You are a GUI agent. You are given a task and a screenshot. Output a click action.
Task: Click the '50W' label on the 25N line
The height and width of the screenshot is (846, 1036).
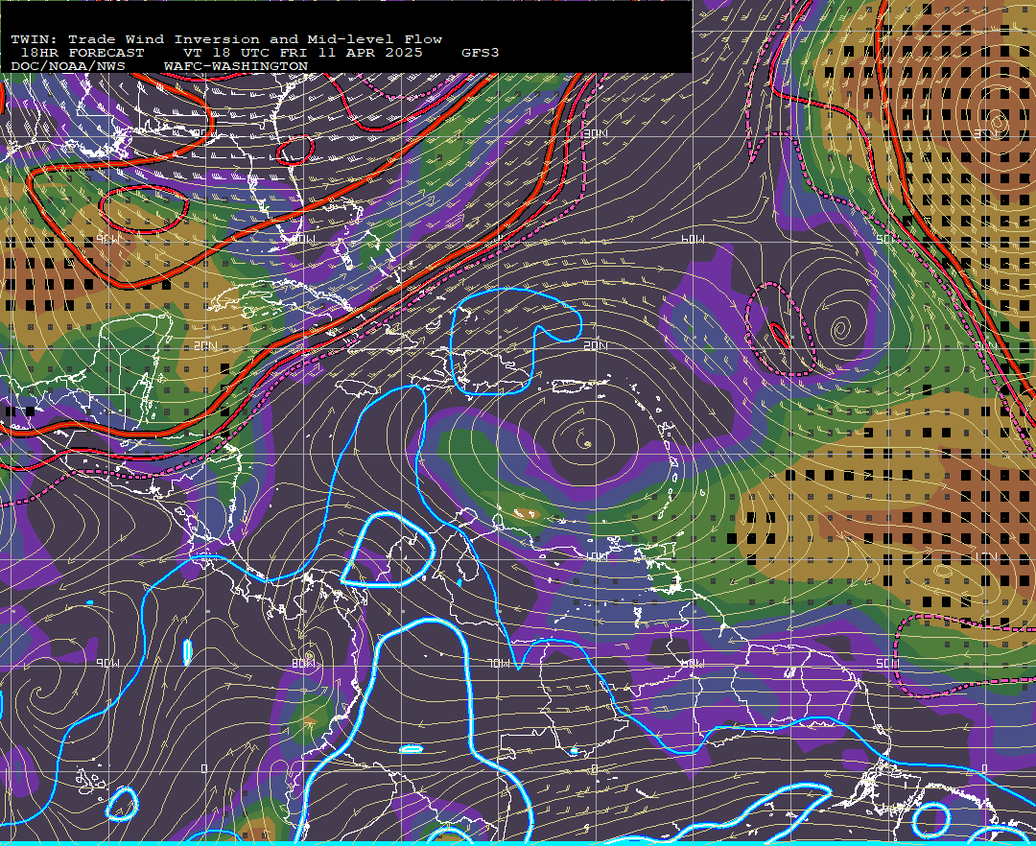(x=887, y=239)
